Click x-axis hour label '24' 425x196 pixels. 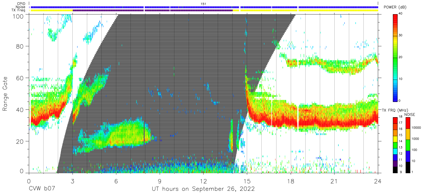pyautogui.click(x=378, y=181)
